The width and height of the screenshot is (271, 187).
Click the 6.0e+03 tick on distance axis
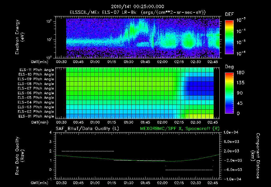tap(231, 142)
